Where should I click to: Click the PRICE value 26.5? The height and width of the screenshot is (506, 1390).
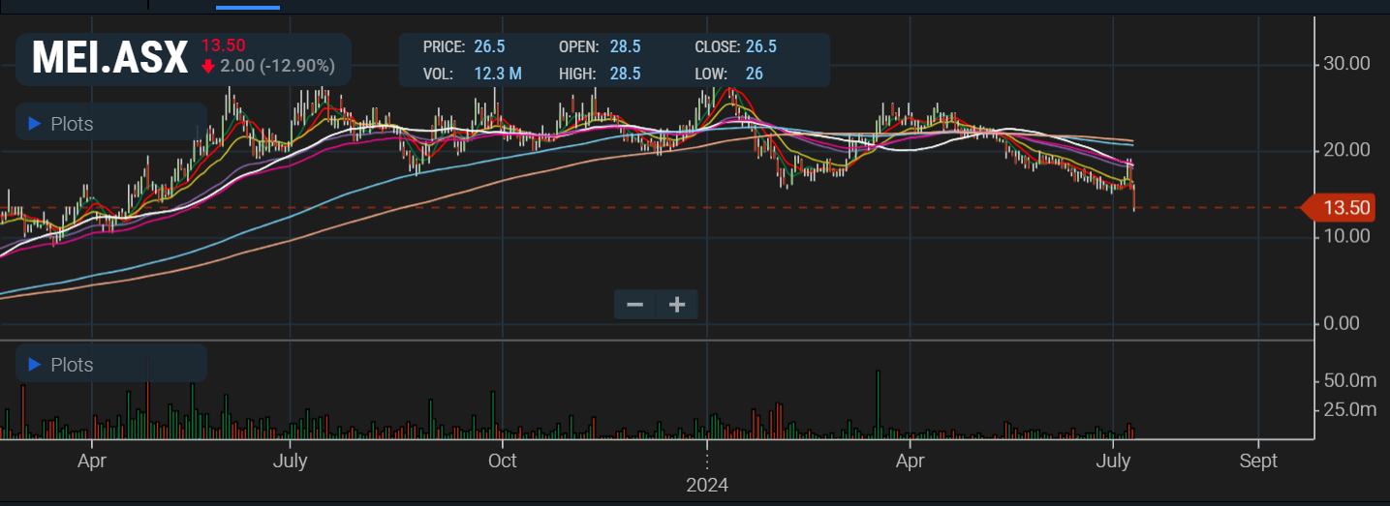pyautogui.click(x=489, y=46)
